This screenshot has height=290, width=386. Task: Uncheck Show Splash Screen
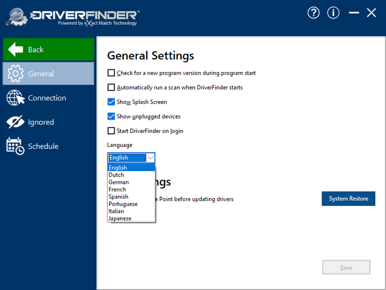(x=111, y=102)
